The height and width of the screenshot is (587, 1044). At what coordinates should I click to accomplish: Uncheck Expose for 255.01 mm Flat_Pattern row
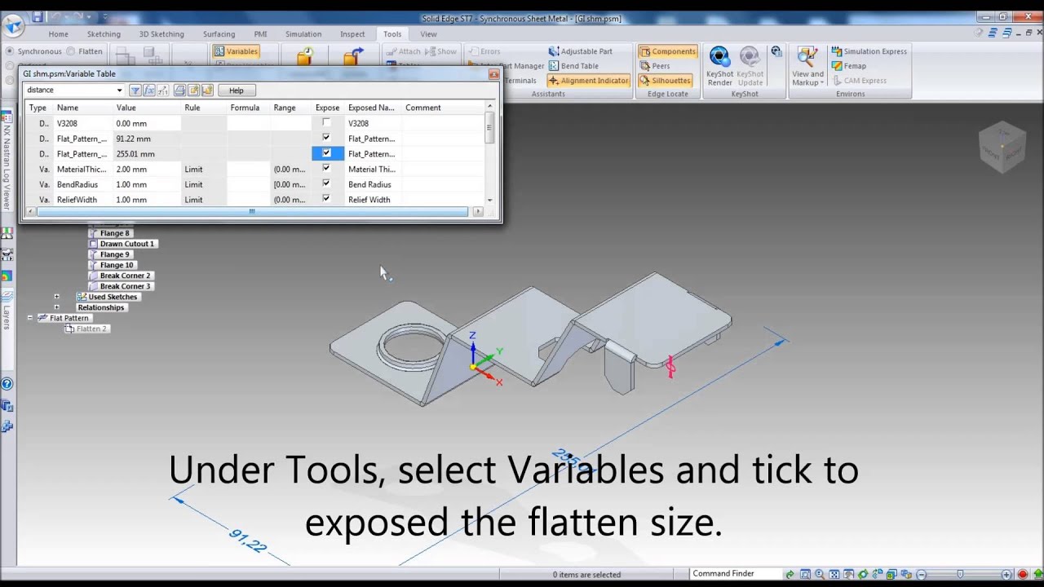point(326,154)
